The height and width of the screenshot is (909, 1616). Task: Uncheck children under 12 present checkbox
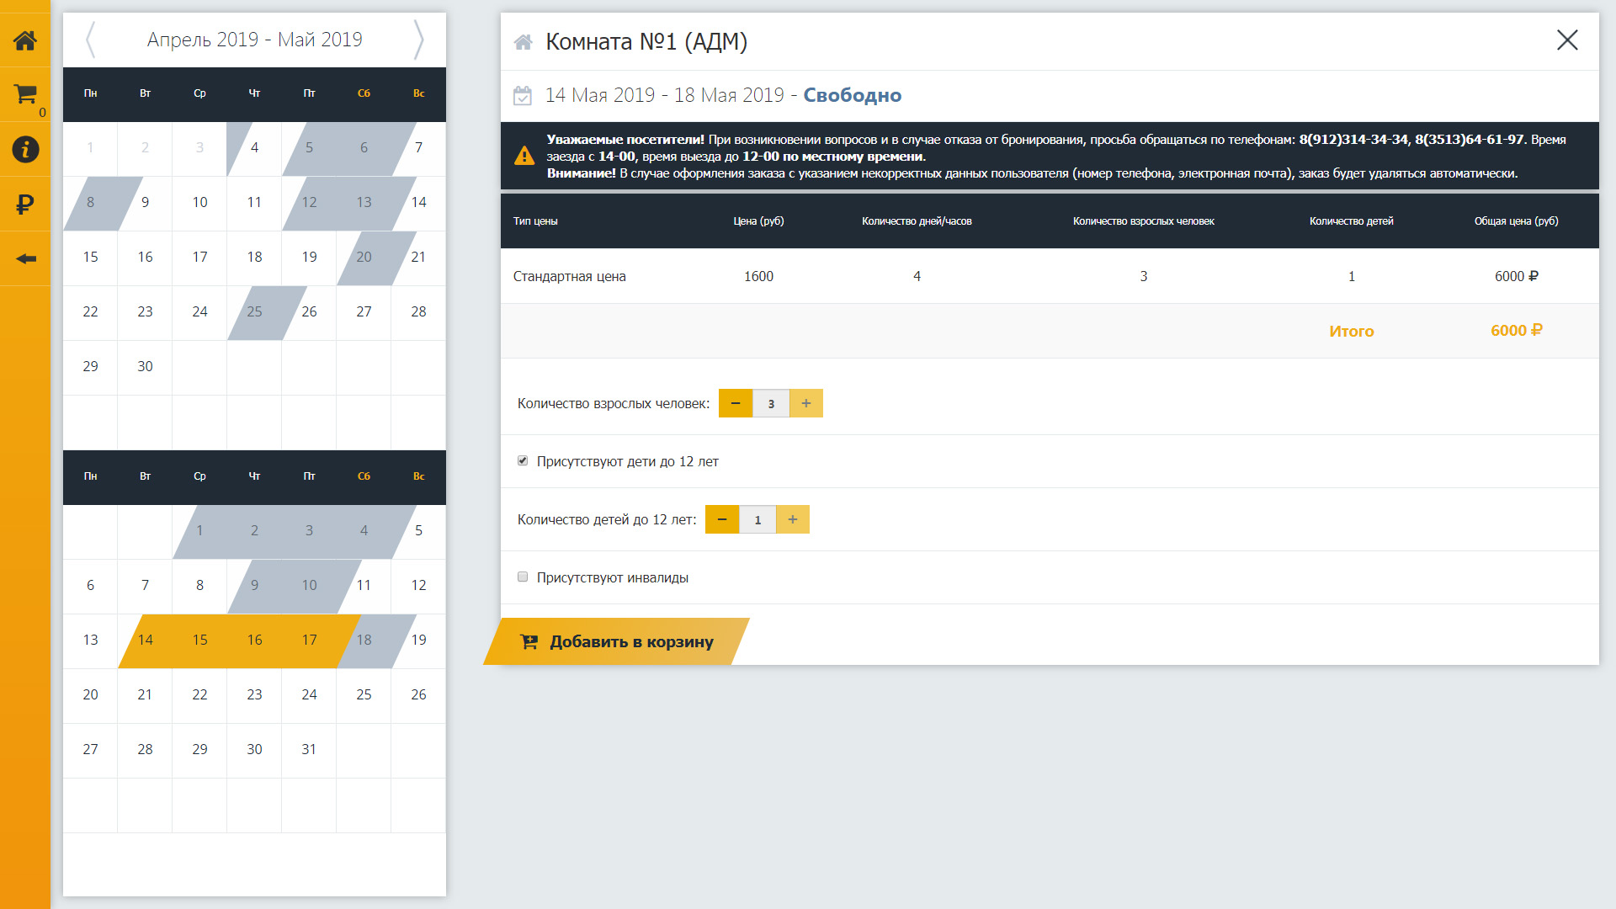point(523,461)
